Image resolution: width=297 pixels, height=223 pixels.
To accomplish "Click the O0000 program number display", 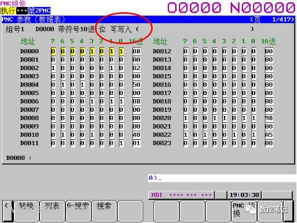I will [194, 8].
